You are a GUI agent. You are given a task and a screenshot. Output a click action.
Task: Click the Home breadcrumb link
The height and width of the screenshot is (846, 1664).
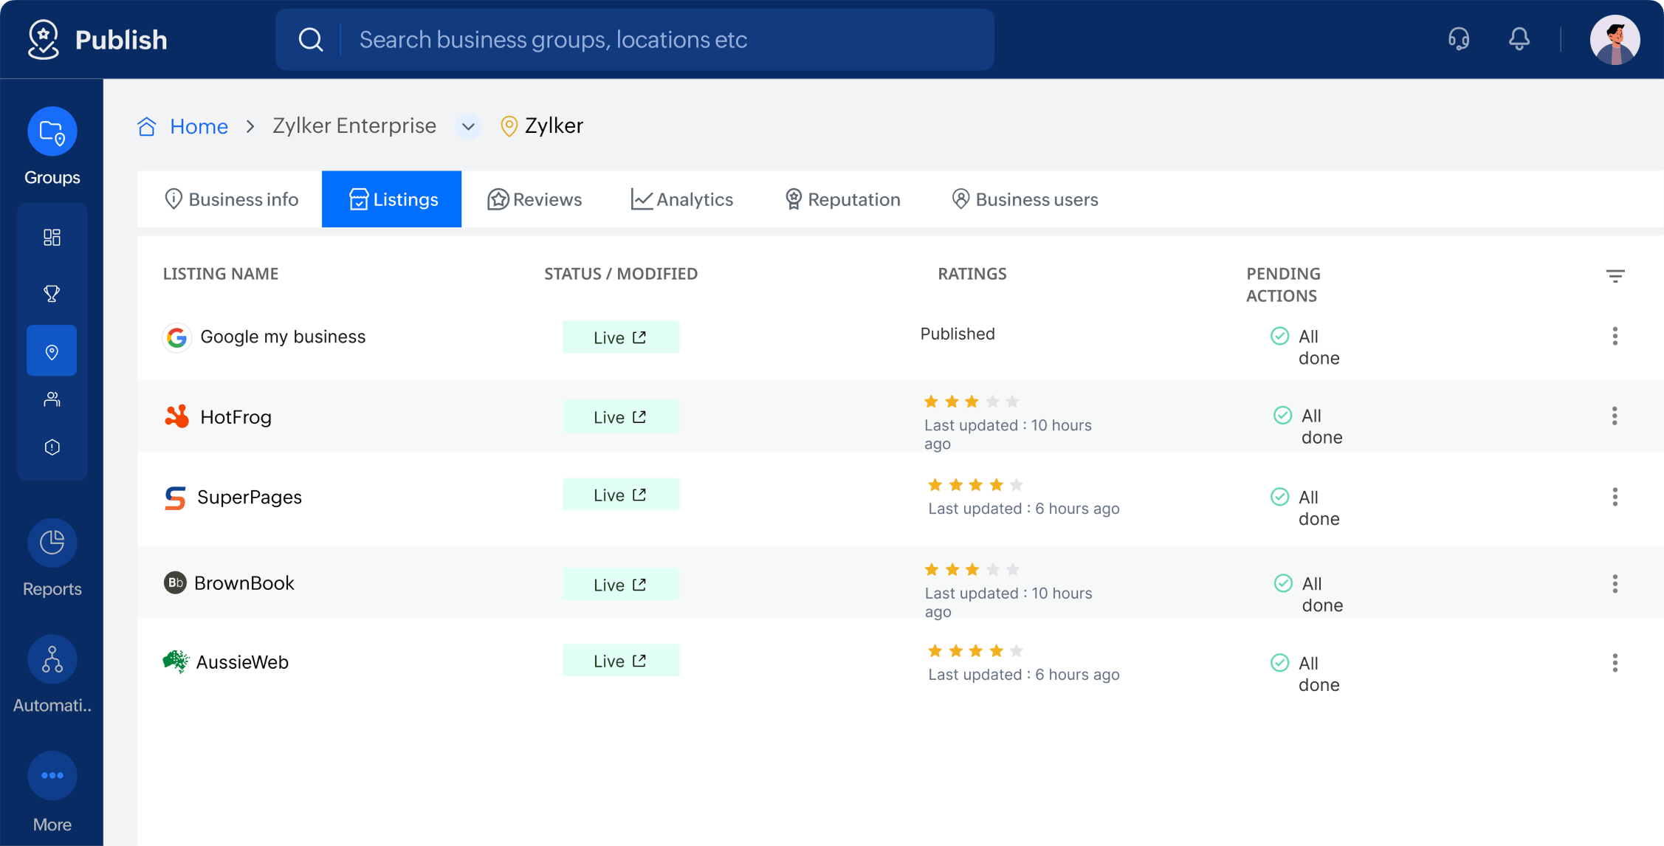coord(199,126)
